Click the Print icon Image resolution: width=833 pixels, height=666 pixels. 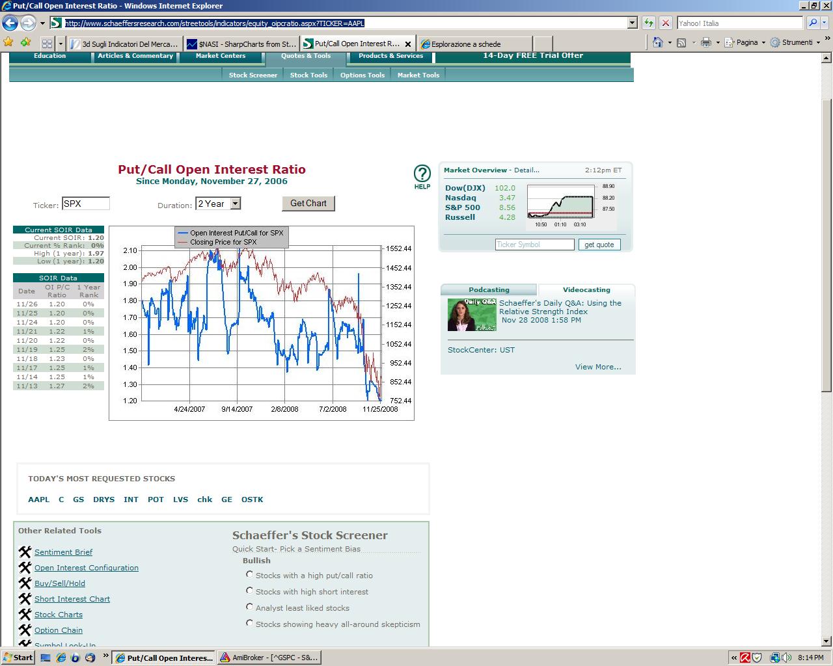706,42
